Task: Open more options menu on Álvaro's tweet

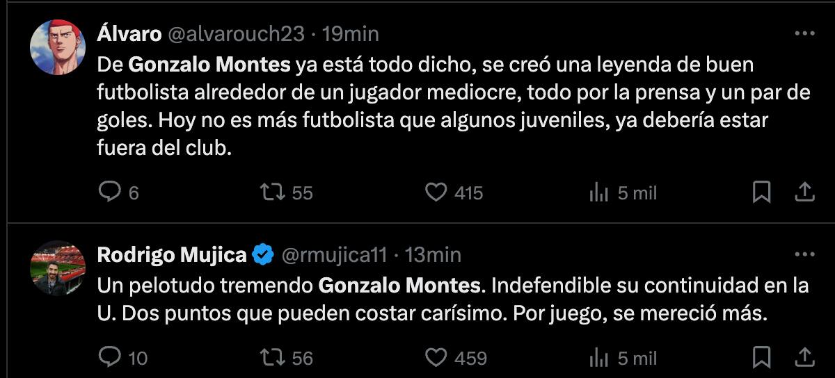Action: pos(804,33)
